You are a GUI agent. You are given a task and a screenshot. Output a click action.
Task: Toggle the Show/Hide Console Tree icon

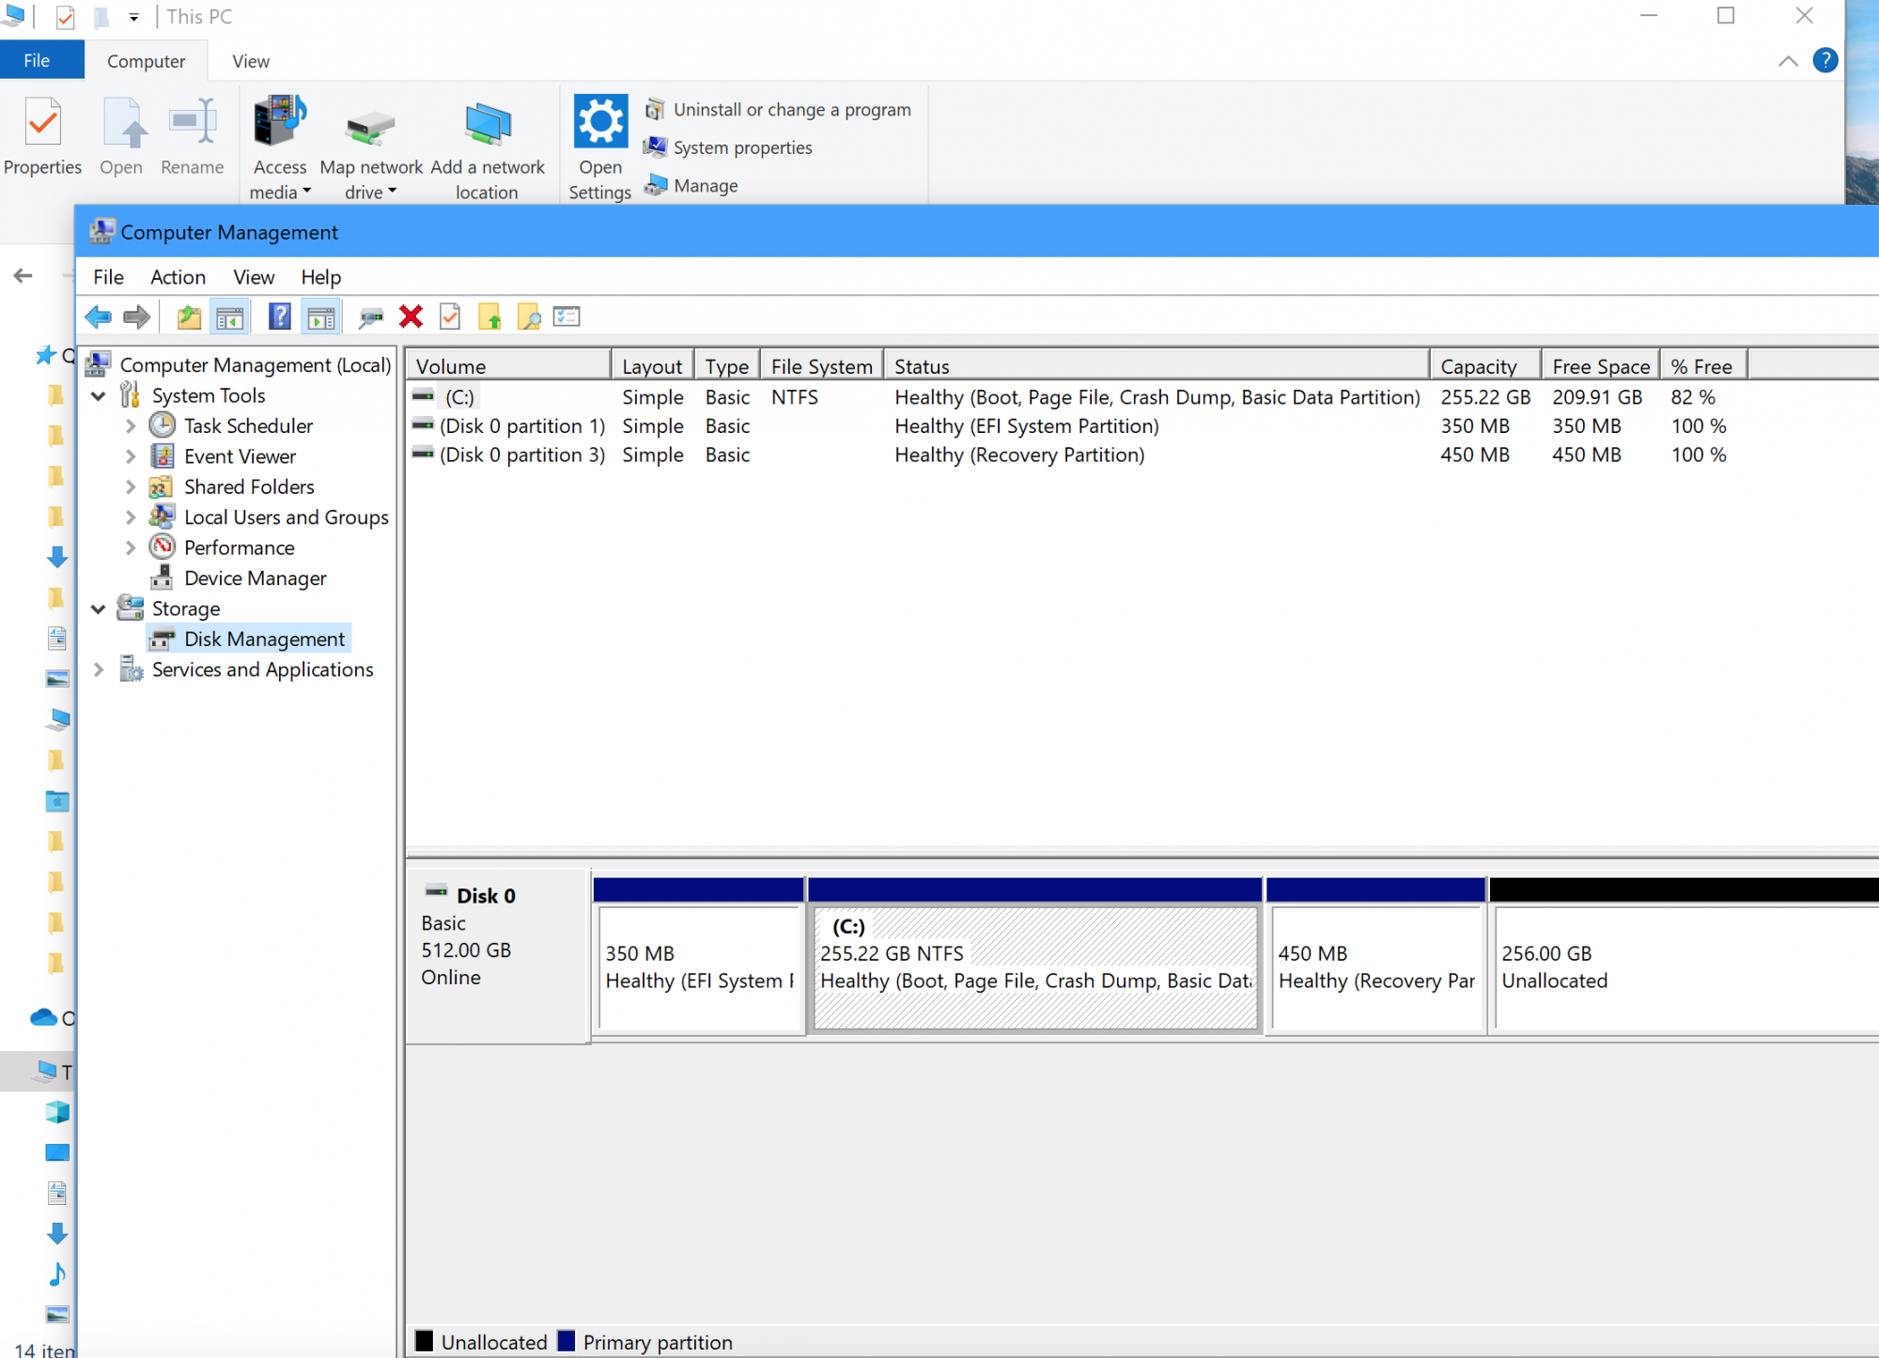[229, 316]
